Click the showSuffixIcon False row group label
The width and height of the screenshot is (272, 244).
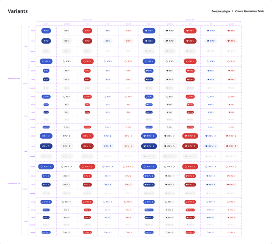tap(14, 78)
